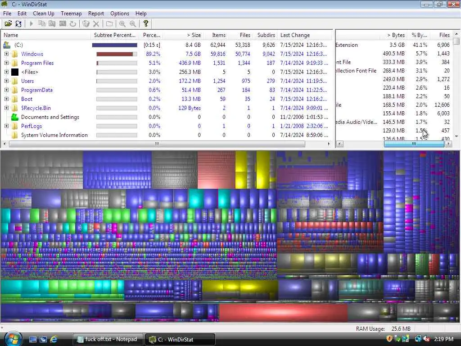Click the Copy Path toolbar icon

click(x=42, y=24)
